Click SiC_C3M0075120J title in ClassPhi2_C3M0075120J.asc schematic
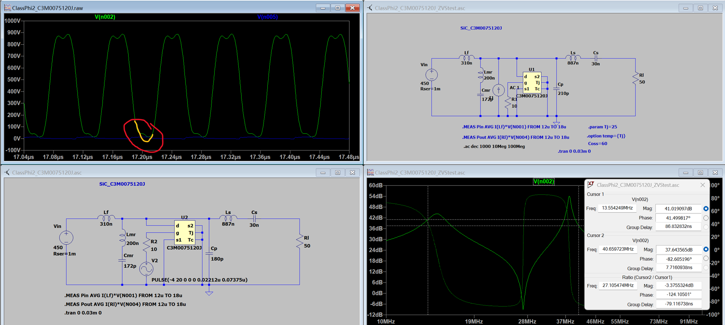 click(x=122, y=184)
